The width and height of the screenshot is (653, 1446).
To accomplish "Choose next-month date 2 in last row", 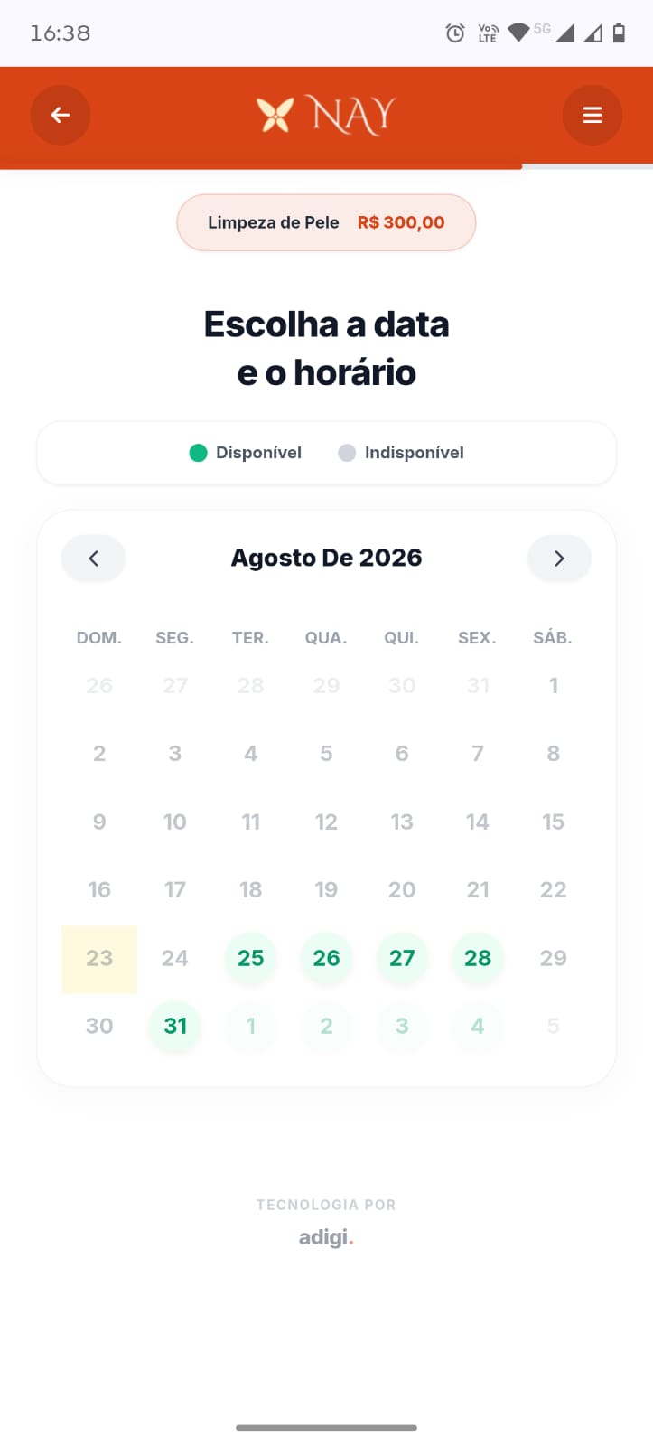I will (326, 1026).
